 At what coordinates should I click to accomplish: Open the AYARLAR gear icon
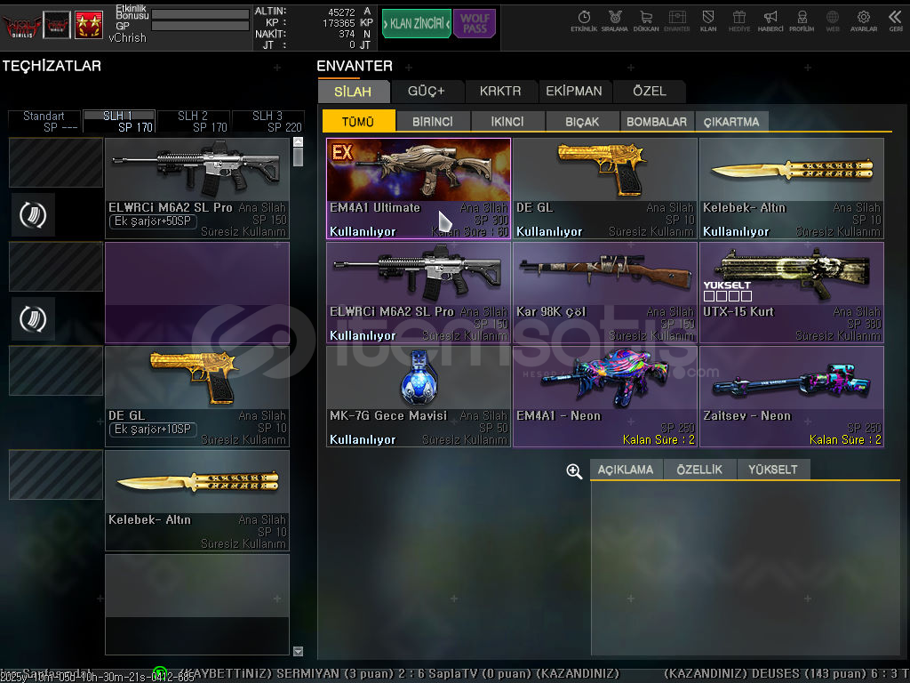(864, 21)
